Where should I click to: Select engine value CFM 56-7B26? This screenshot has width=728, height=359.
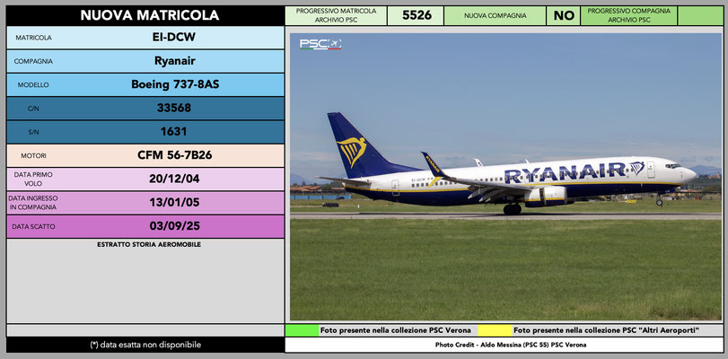pos(174,155)
